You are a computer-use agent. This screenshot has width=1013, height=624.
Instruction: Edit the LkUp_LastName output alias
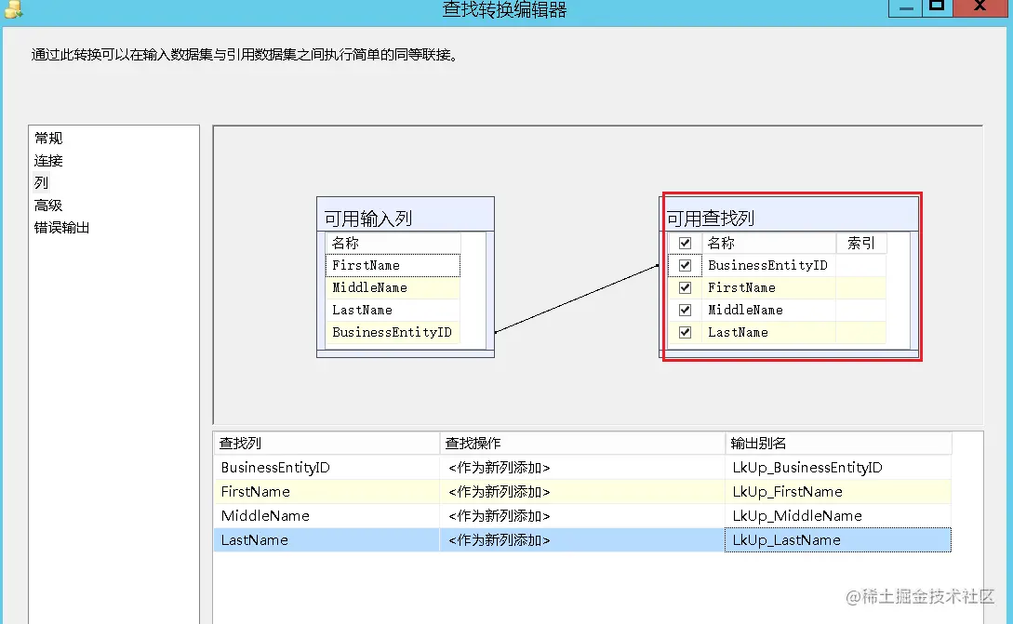point(838,540)
